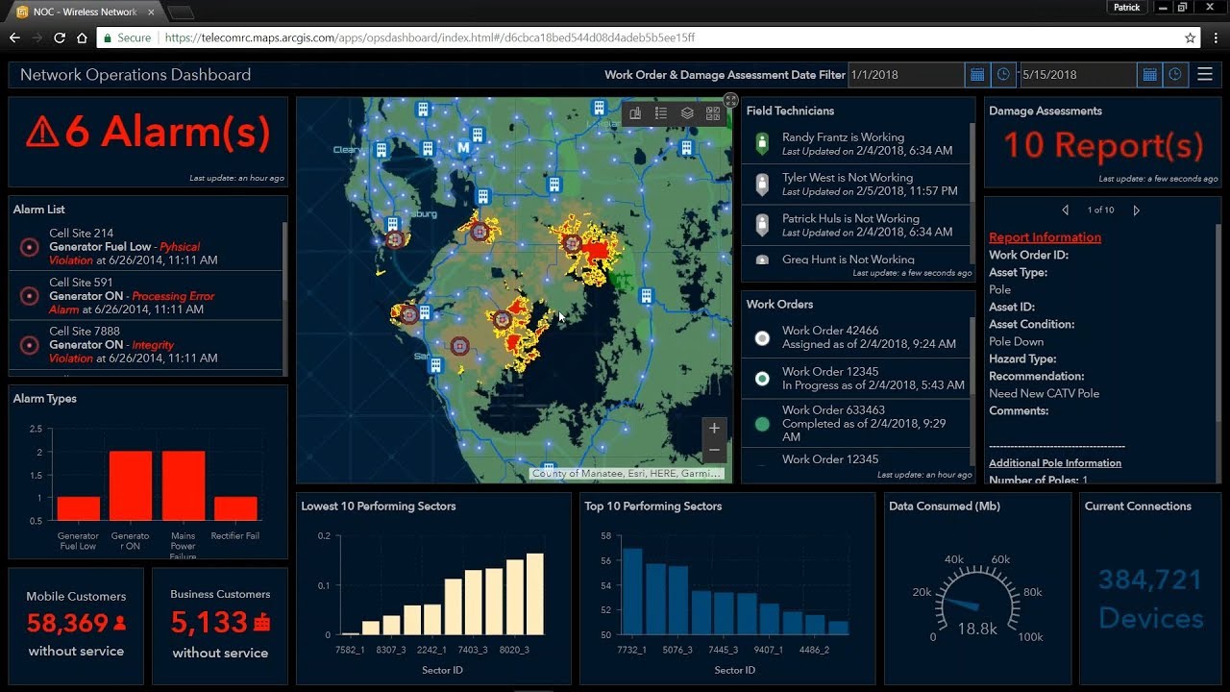The width and height of the screenshot is (1230, 692).
Task: Bookmark this page with the star
Action: tap(1190, 37)
